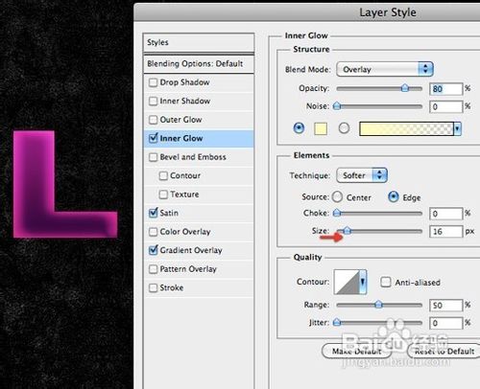This screenshot has height=389, width=480.
Task: Open the Stroke settings row label
Action: click(172, 287)
